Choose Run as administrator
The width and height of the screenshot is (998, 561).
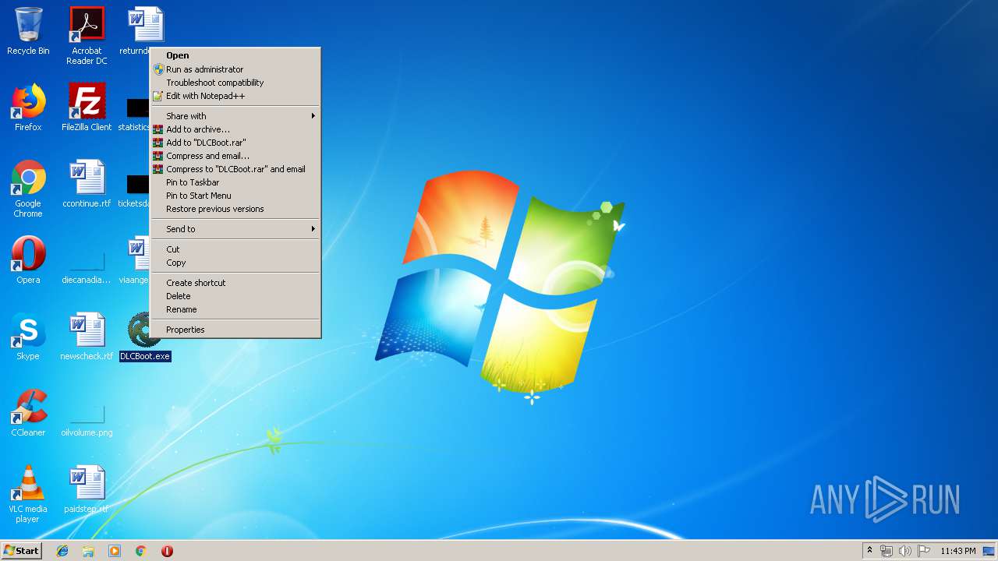click(x=235, y=69)
